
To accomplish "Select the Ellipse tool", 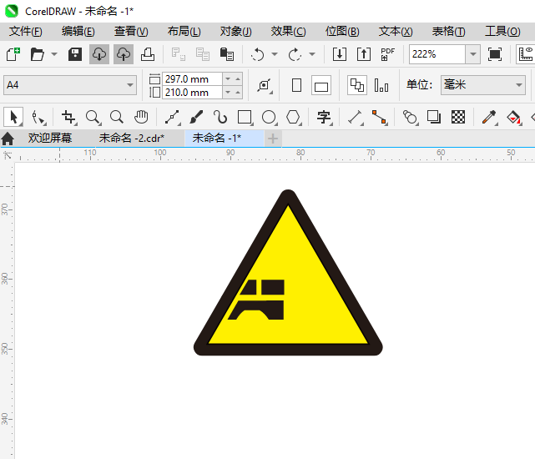I will click(x=270, y=118).
